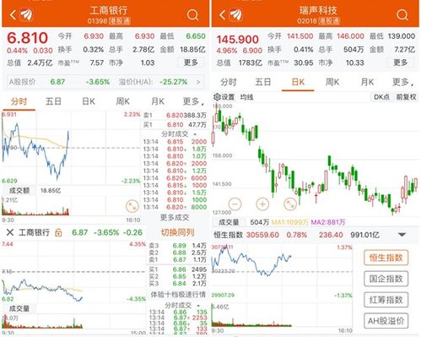Select 月K tab on 工商银行 chart
This screenshot has width=421, height=337.
click(x=158, y=101)
